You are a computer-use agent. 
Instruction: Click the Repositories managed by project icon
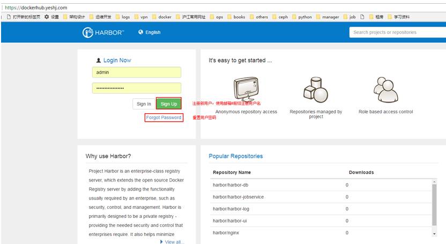(x=316, y=90)
